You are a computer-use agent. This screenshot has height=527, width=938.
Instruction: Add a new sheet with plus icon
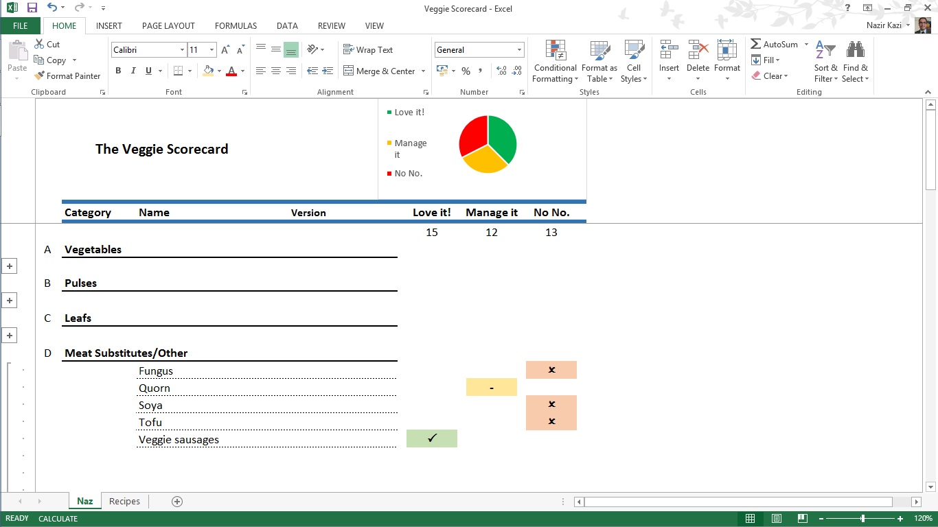pos(177,502)
